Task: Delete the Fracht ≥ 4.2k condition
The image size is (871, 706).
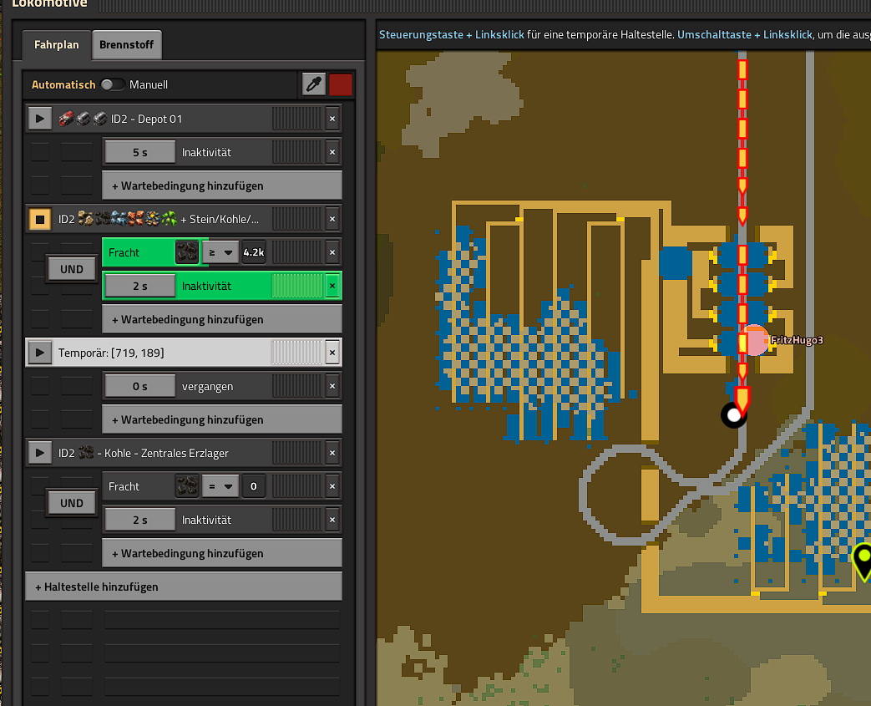Action: tap(332, 252)
